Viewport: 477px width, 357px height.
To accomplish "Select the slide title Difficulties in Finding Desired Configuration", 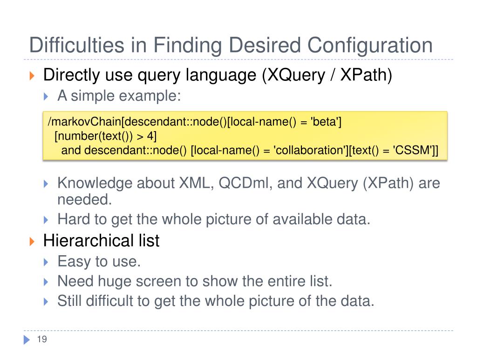I will [x=231, y=45].
